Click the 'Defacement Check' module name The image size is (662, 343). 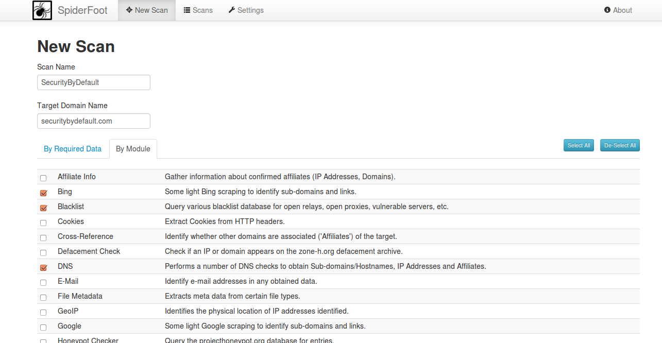(89, 251)
